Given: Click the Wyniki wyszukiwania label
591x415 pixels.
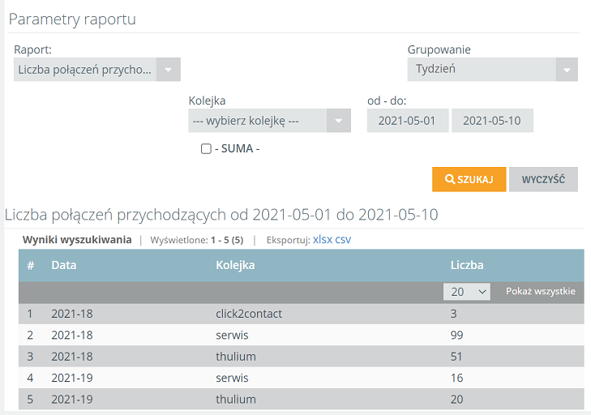Looking at the screenshot, I should (x=77, y=240).
